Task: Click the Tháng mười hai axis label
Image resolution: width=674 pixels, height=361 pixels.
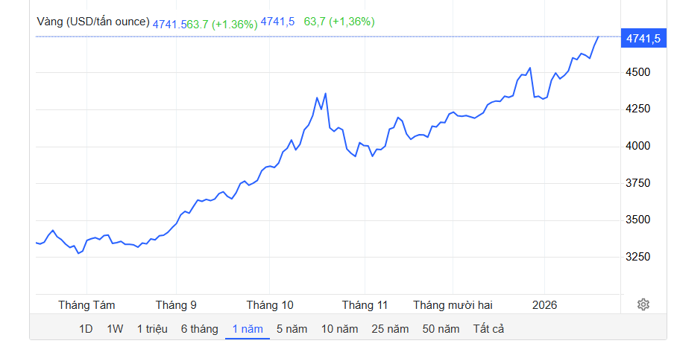Action: coord(453,305)
